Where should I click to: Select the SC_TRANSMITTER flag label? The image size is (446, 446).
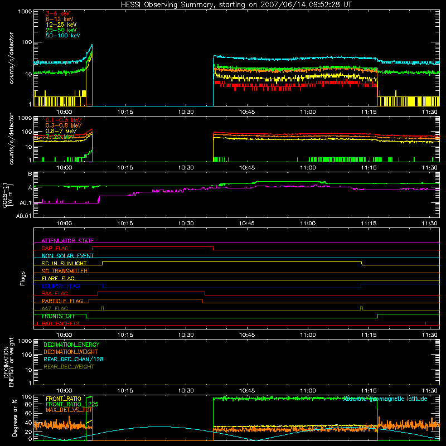(64, 270)
